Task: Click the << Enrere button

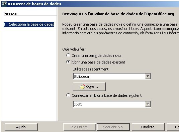Action: click(x=79, y=127)
